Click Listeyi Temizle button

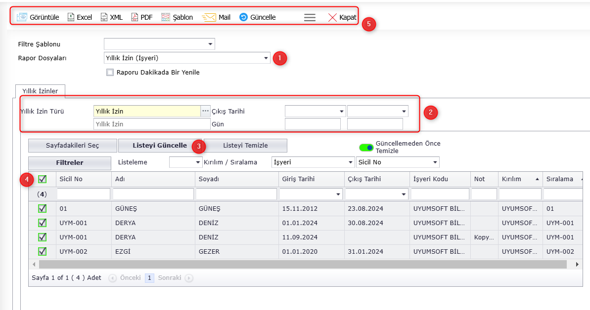coord(245,146)
